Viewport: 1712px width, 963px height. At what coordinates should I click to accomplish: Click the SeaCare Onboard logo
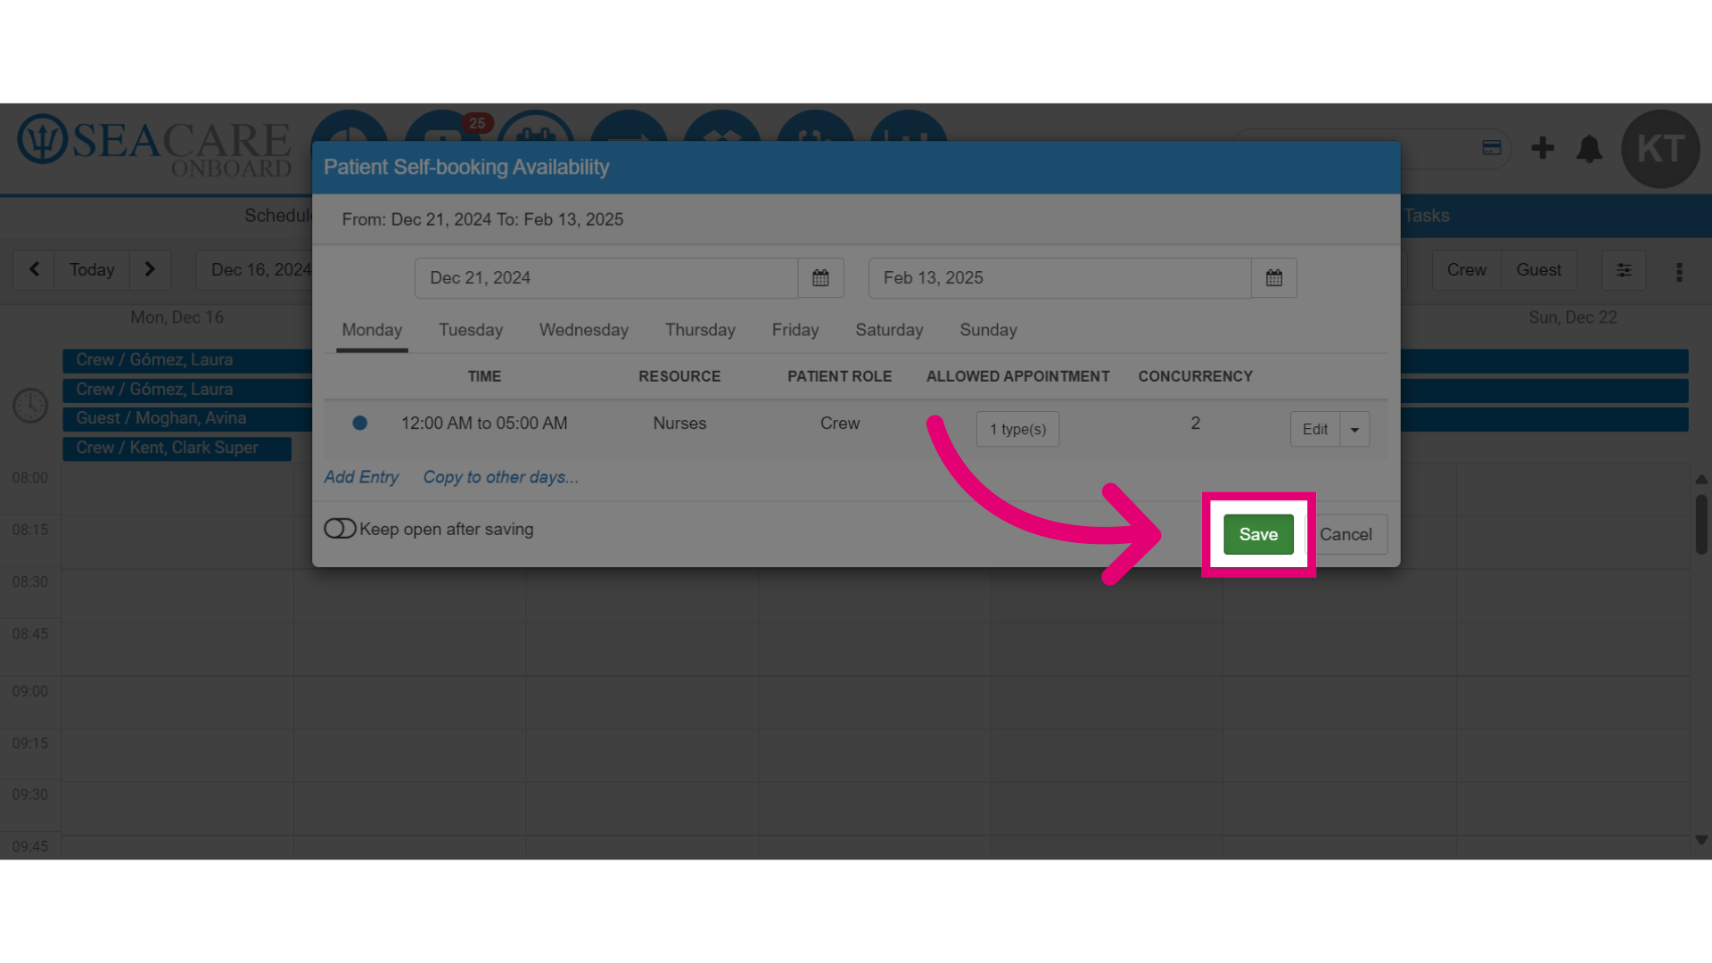(x=154, y=146)
